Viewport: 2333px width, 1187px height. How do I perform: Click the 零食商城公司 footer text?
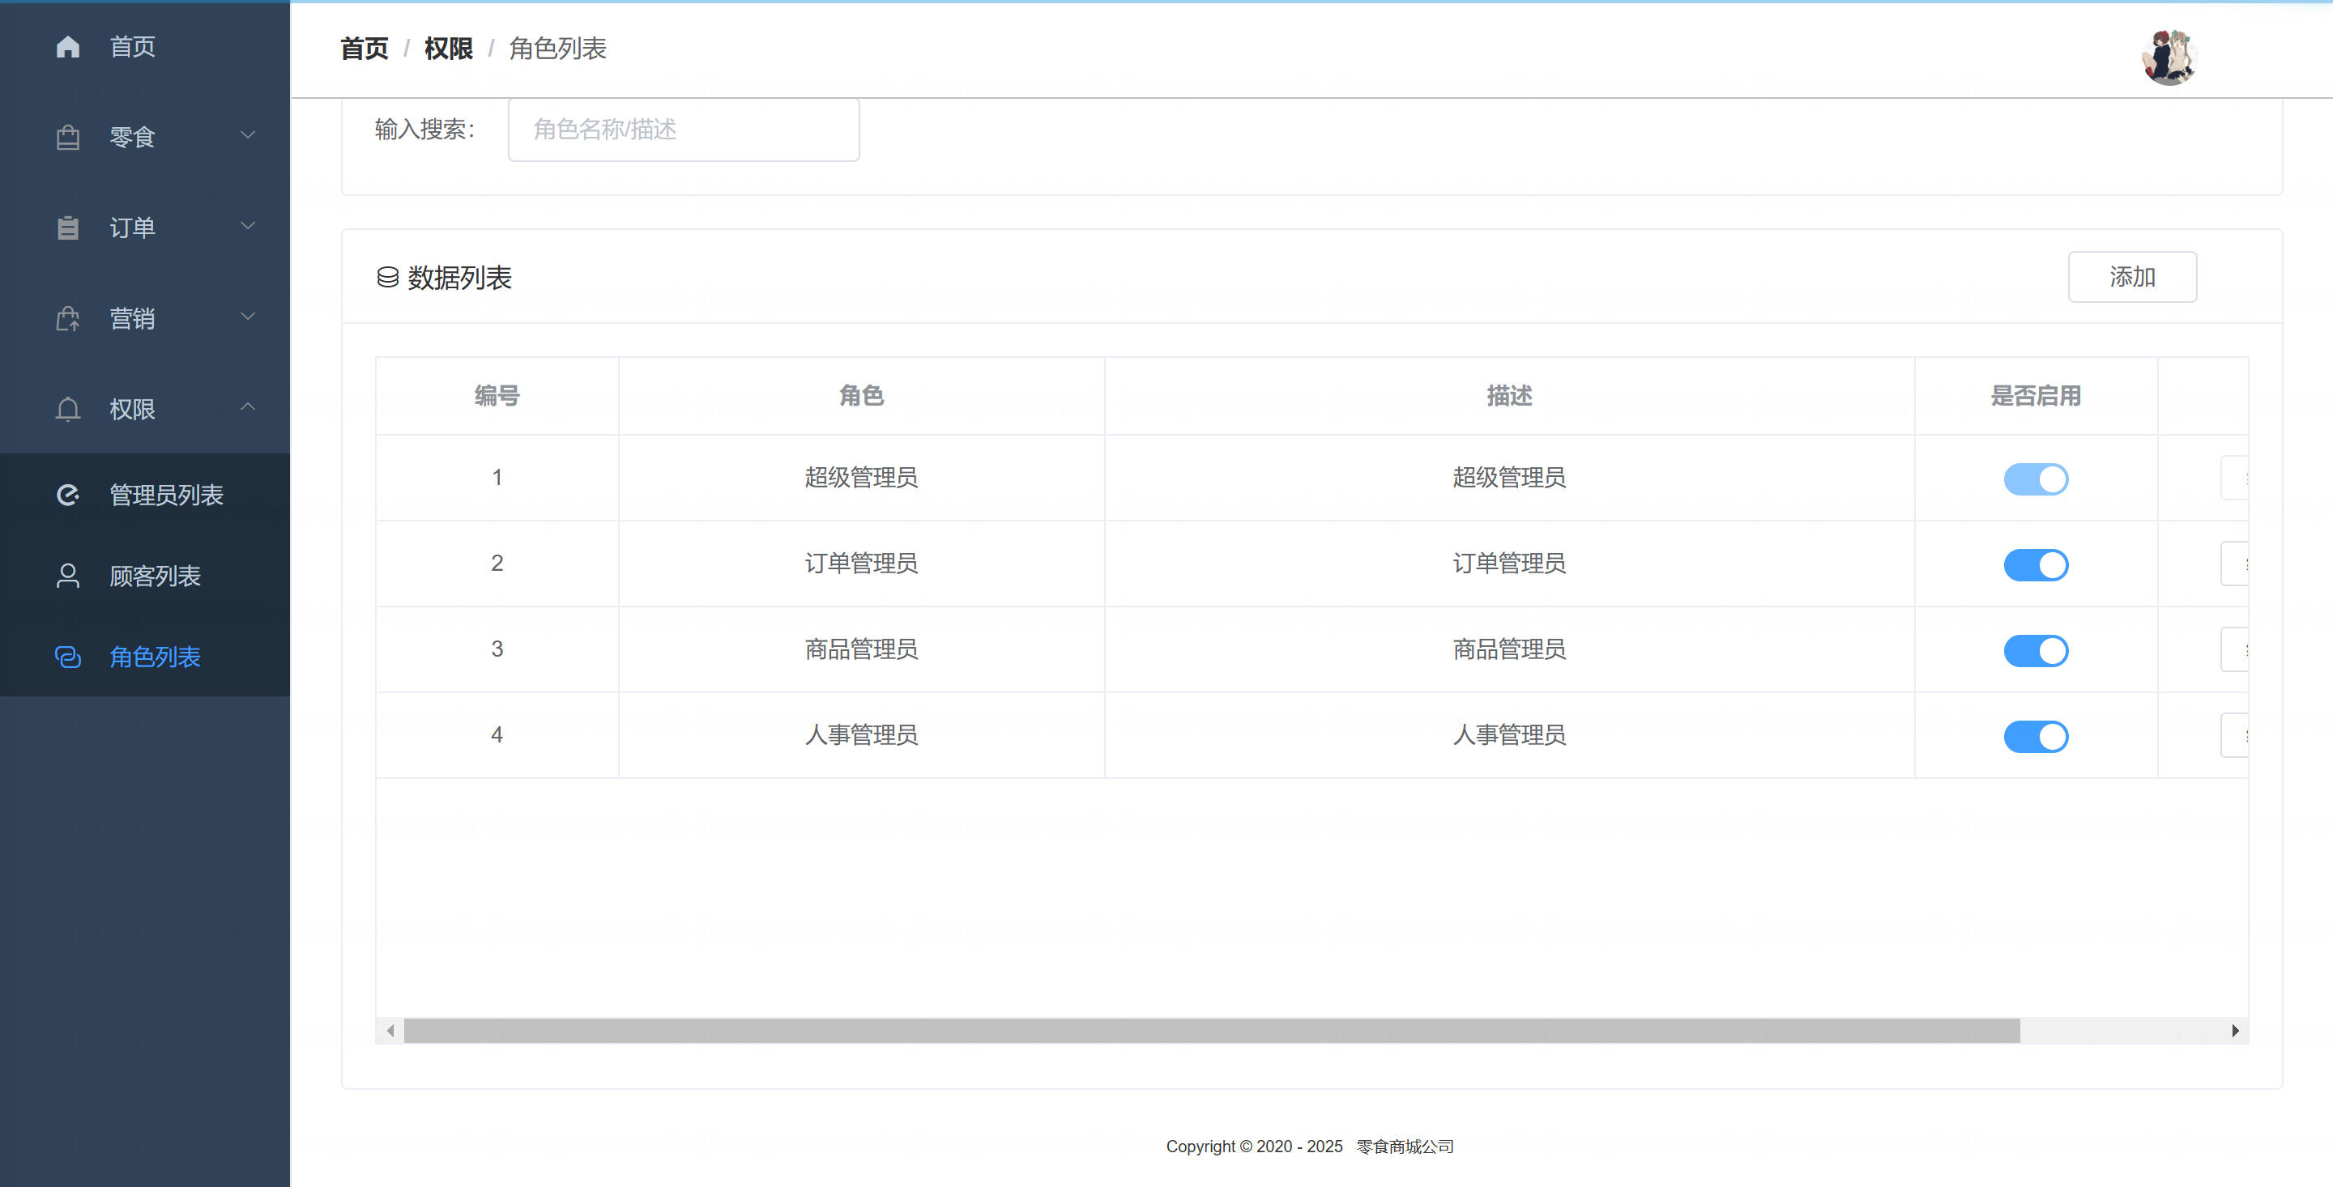pyautogui.click(x=1405, y=1147)
